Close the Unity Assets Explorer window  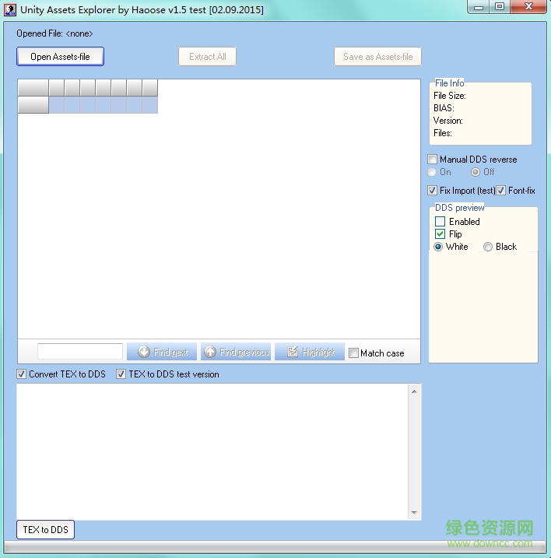(528, 7)
